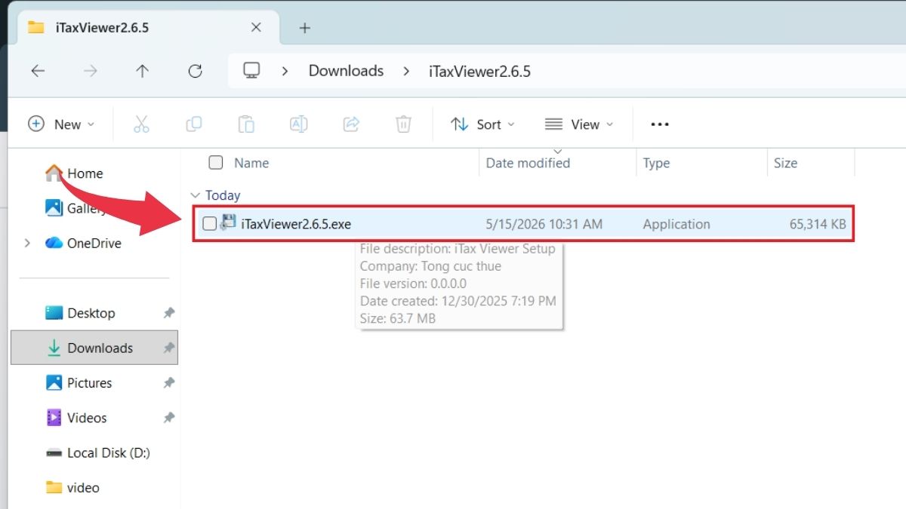Image resolution: width=906 pixels, height=509 pixels.
Task: Close the iTaxViewer2.6.5 tab
Action: 256,27
